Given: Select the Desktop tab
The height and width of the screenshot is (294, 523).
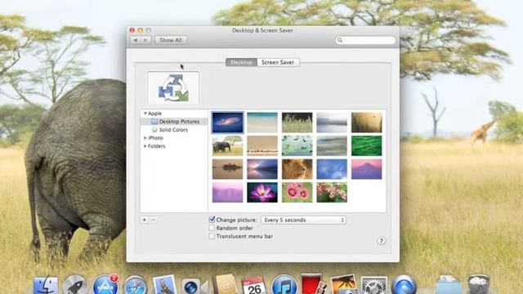Looking at the screenshot, I should 242,62.
